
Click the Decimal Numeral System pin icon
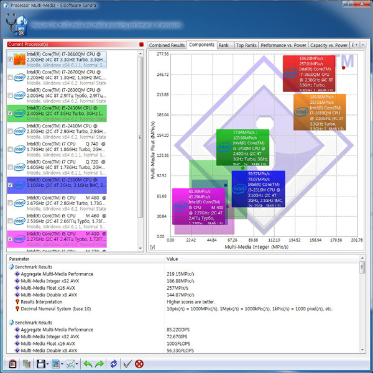click(x=17, y=308)
